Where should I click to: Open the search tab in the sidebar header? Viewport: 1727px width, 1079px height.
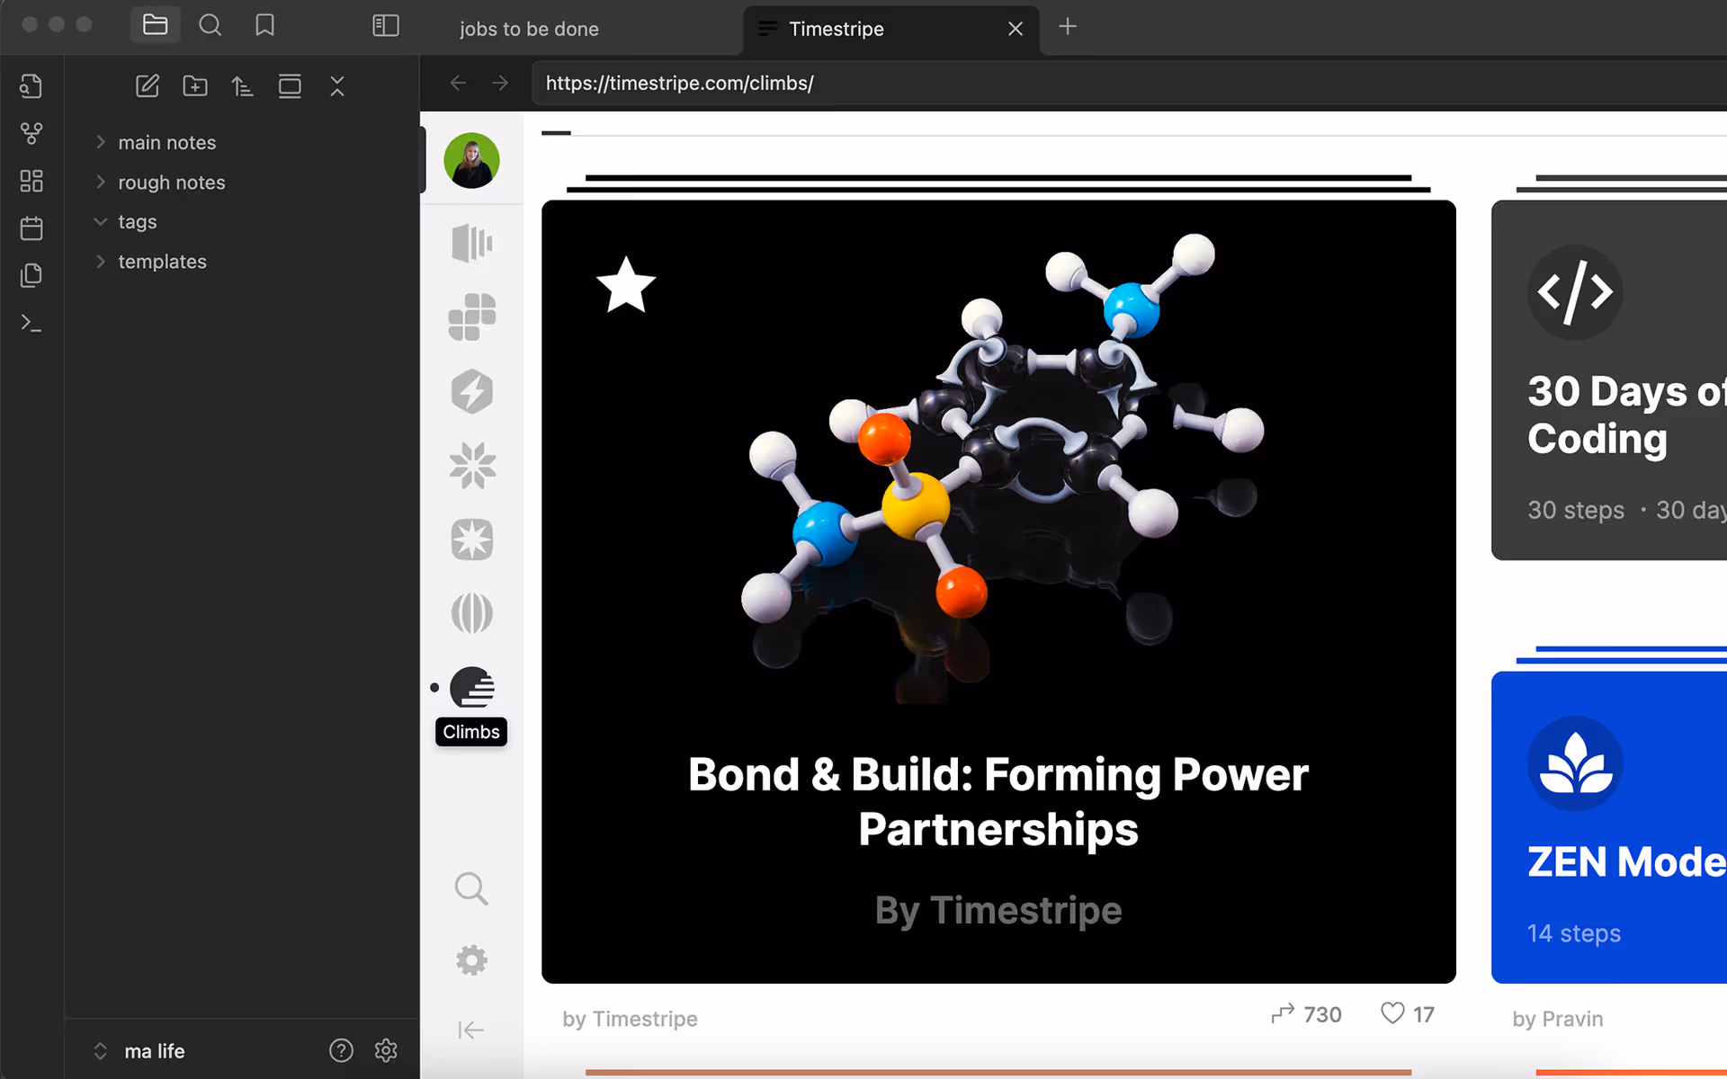tap(210, 25)
